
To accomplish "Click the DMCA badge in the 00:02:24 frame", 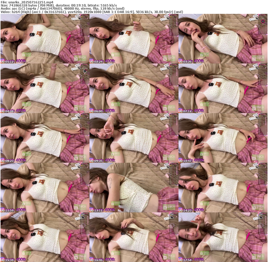I will (169, 58).
